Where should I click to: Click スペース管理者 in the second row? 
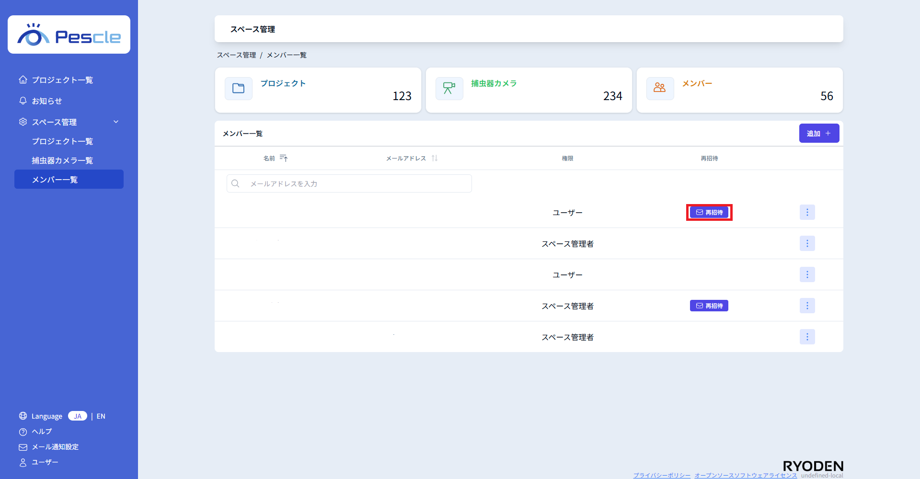coord(568,244)
